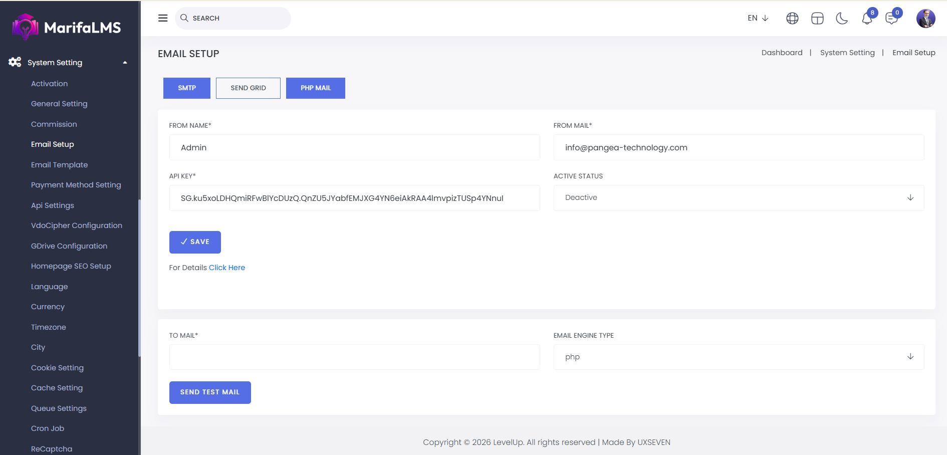Image resolution: width=947 pixels, height=455 pixels.
Task: Open the Active Status dropdown
Action: point(738,198)
